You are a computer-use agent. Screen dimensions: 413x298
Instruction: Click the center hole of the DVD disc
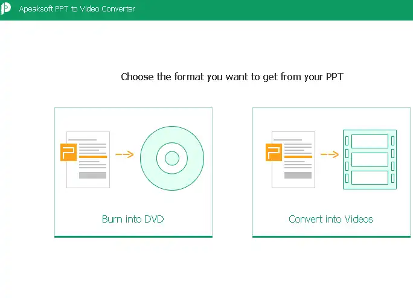[172, 159]
